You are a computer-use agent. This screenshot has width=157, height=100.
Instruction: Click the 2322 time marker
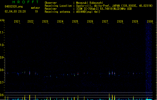(x=30, y=21)
